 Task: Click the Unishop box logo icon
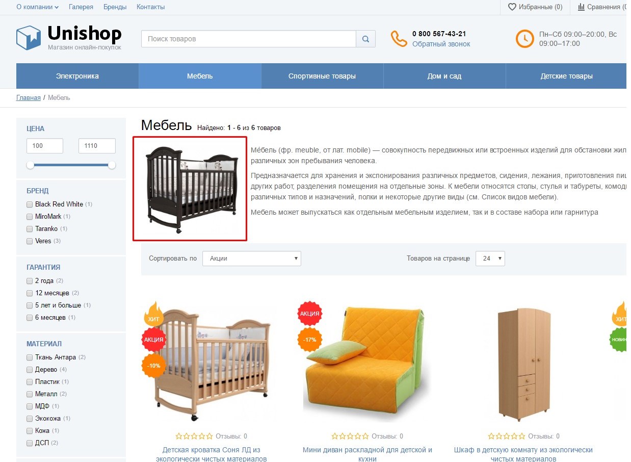click(x=29, y=38)
